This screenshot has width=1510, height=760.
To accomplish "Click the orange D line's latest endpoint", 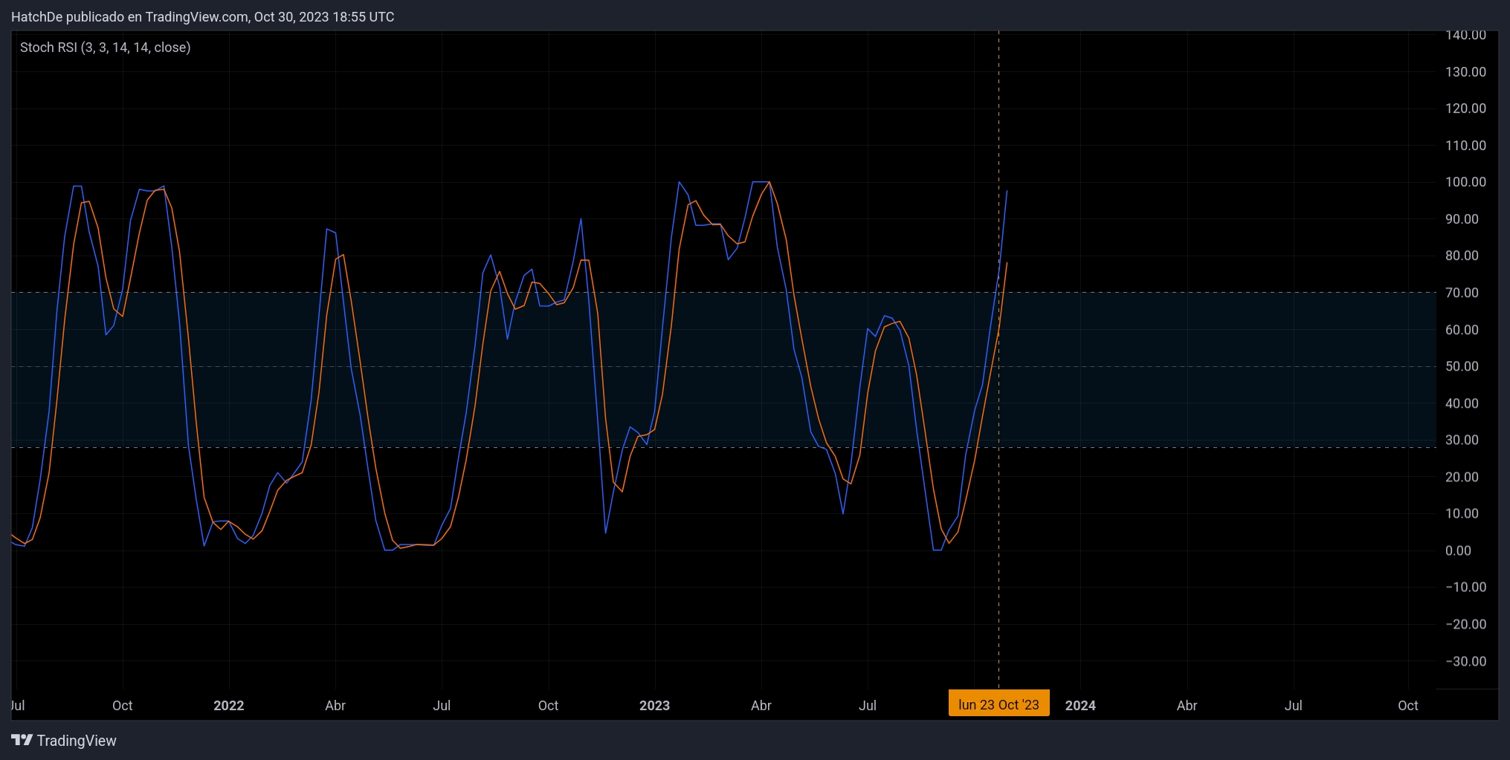I will pos(1007,263).
